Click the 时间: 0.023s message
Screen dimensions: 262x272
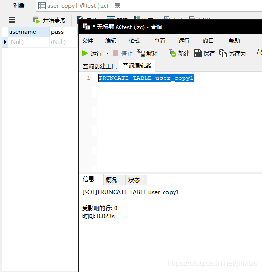click(98, 216)
